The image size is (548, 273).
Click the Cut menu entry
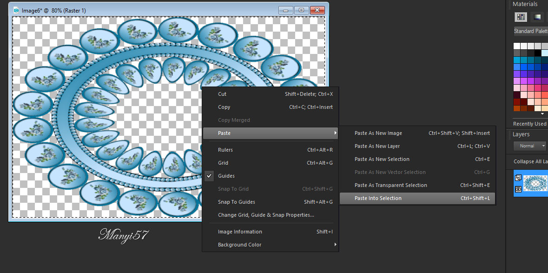[270, 94]
